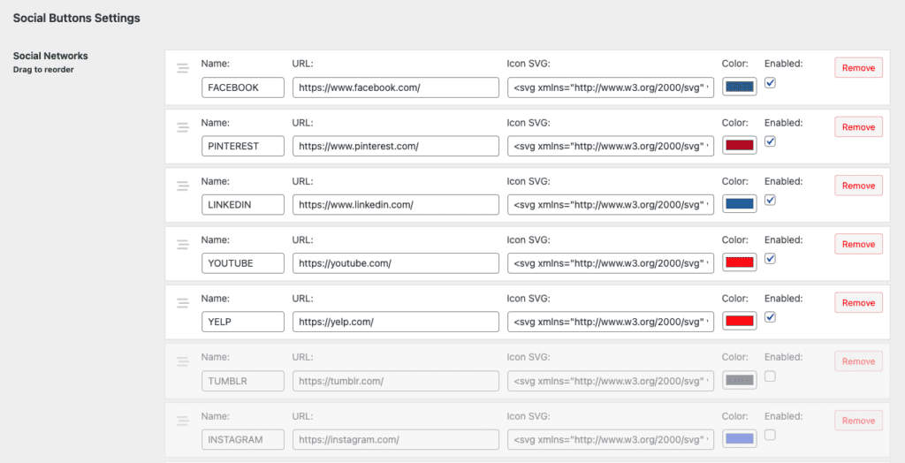Click the drag handle for the INSTAGRAM row
The height and width of the screenshot is (463, 905).
click(183, 421)
